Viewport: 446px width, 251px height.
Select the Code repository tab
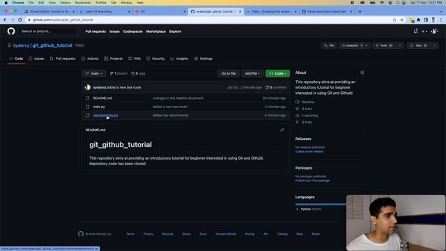16,59
